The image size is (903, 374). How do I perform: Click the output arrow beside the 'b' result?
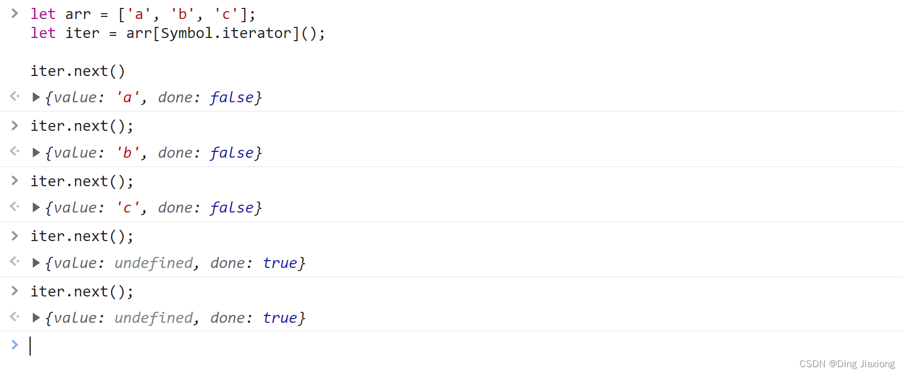coord(15,151)
